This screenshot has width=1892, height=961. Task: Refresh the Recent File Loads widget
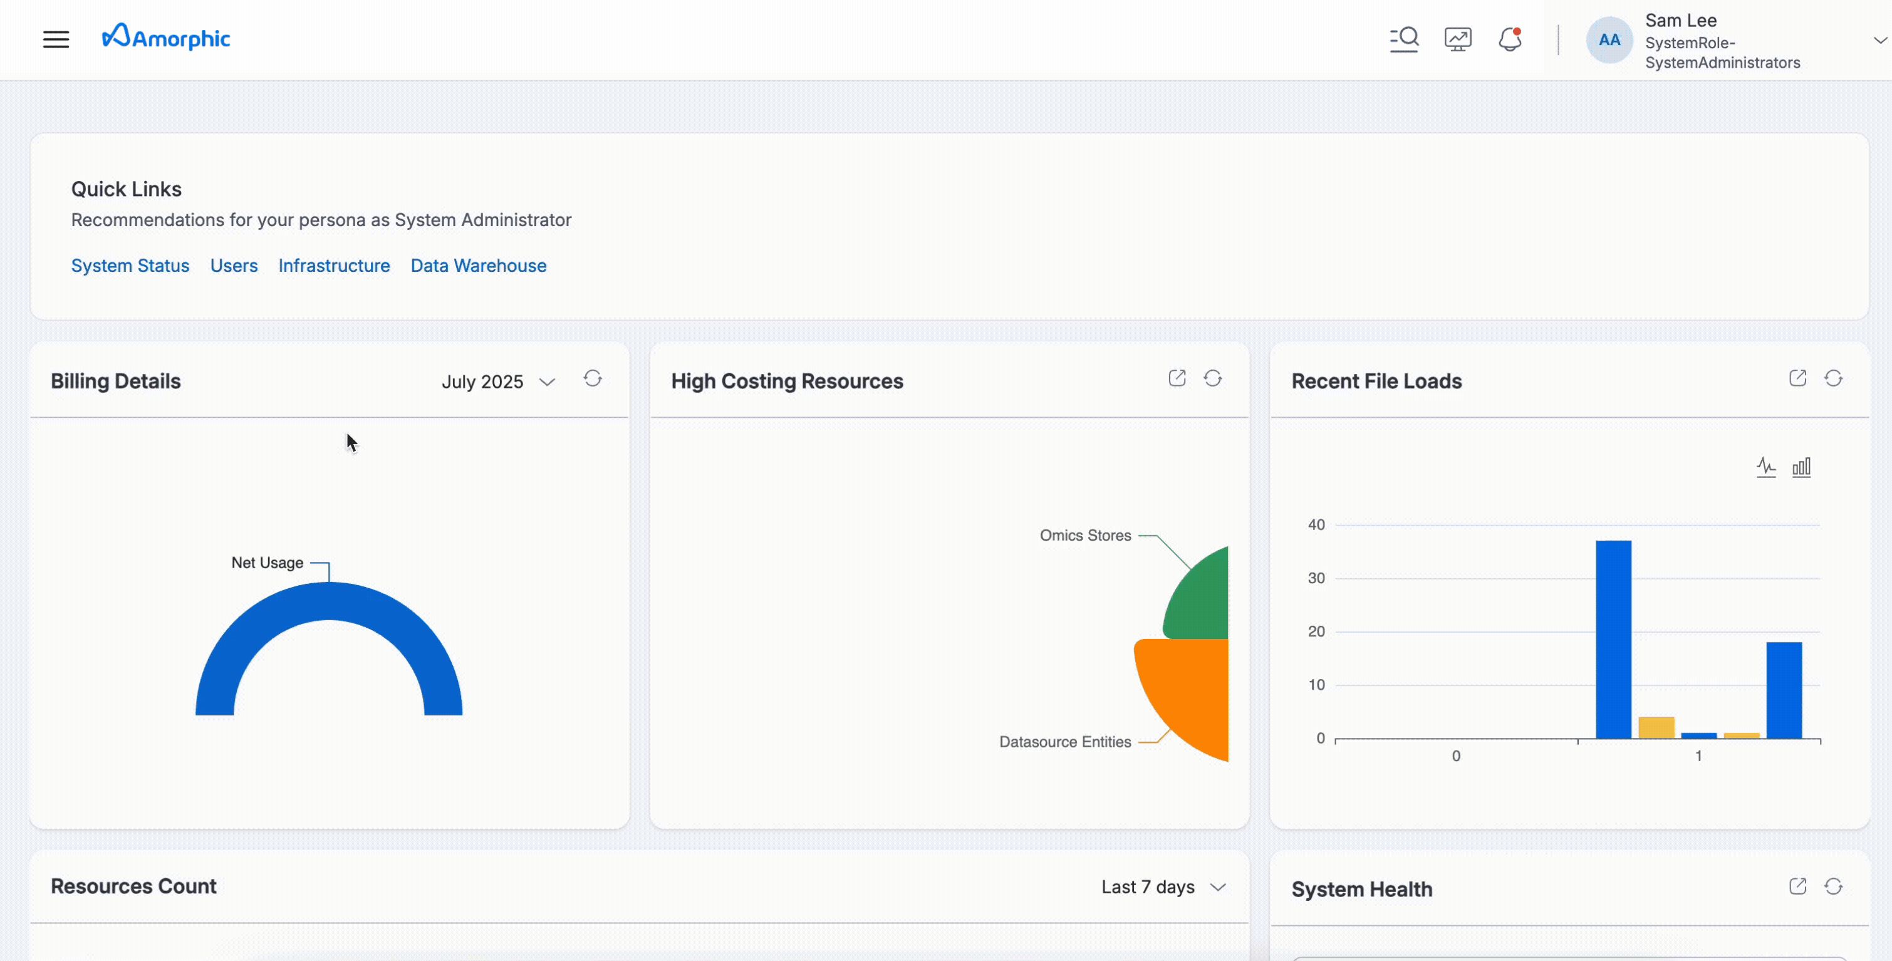[1834, 377]
